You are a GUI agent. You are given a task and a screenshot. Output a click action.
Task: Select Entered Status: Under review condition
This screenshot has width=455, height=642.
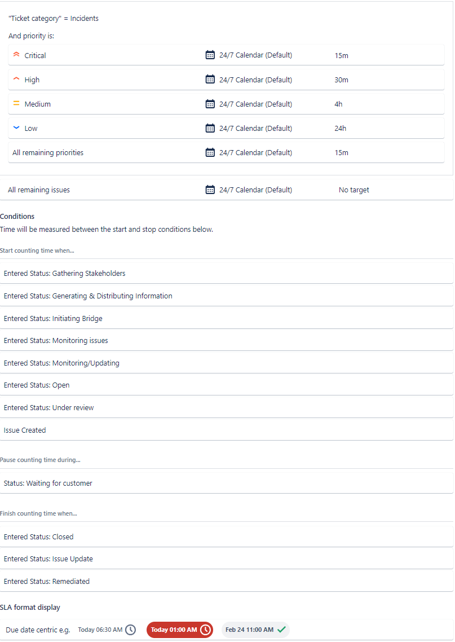click(x=227, y=407)
